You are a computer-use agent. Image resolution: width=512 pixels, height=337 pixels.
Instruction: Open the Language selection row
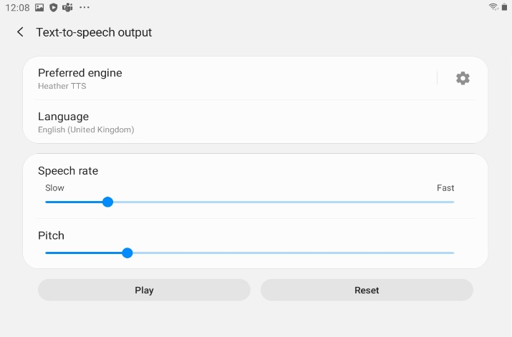(x=256, y=122)
